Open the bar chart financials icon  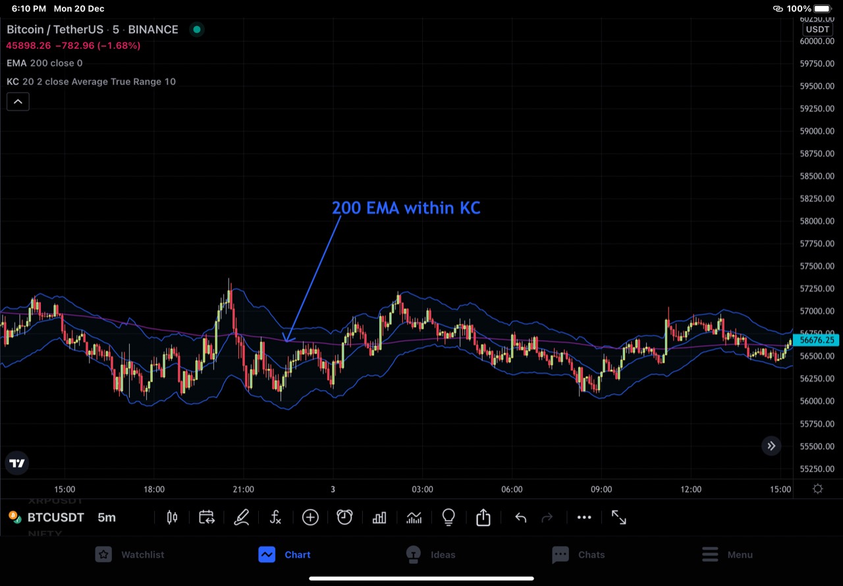(x=379, y=517)
